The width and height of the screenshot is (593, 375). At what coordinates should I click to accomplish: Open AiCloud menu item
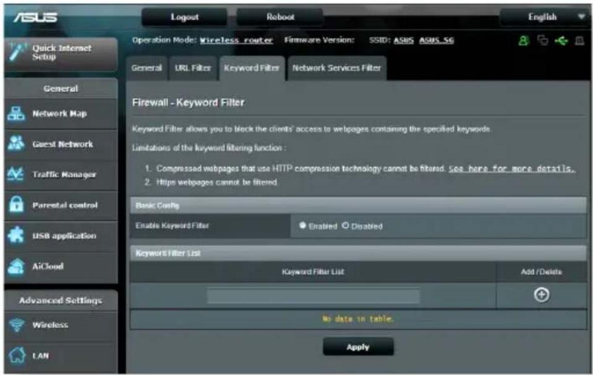[61, 266]
